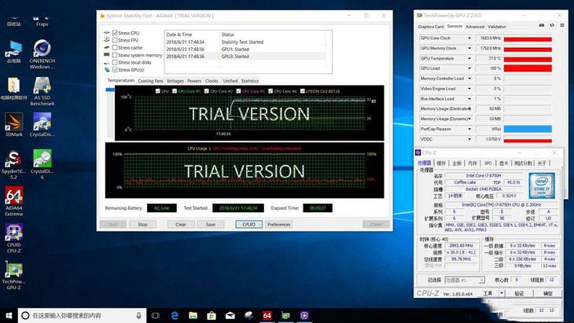Open the Fraps desktop shortcut
The width and height of the screenshot is (574, 323).
coord(42,21)
